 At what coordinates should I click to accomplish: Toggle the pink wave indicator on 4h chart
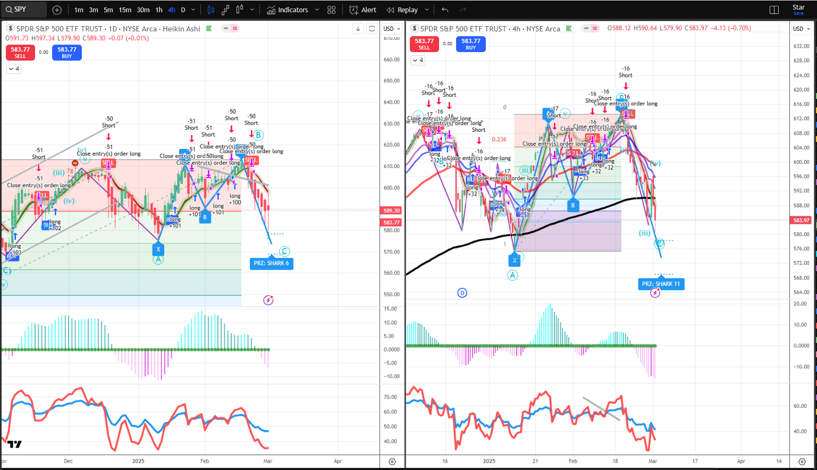[595, 28]
